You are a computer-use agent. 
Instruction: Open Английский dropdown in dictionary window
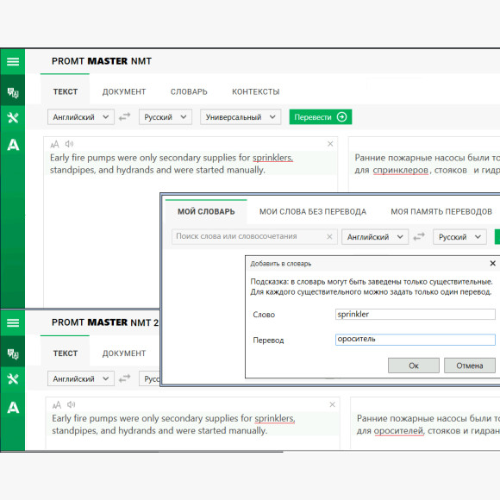(x=375, y=237)
